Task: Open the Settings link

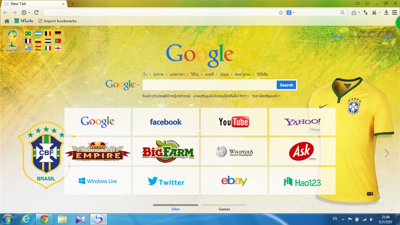Action: [337, 36]
